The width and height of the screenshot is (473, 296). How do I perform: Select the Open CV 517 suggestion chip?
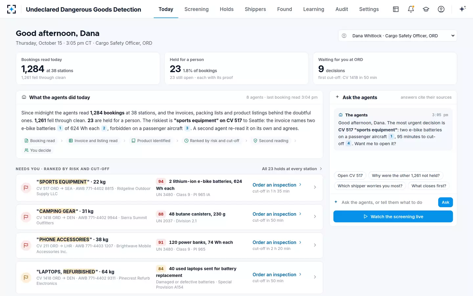[350, 176]
